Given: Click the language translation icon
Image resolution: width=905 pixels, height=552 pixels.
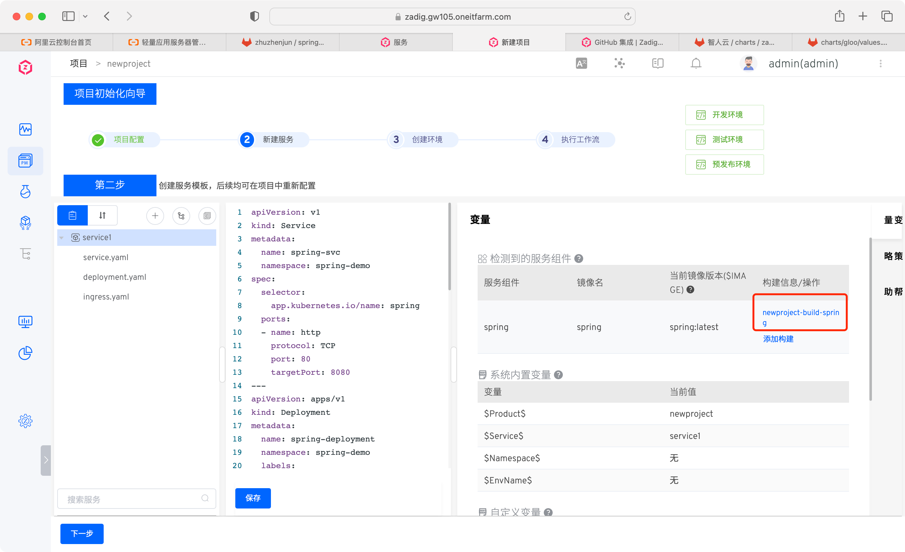Looking at the screenshot, I should pyautogui.click(x=581, y=64).
